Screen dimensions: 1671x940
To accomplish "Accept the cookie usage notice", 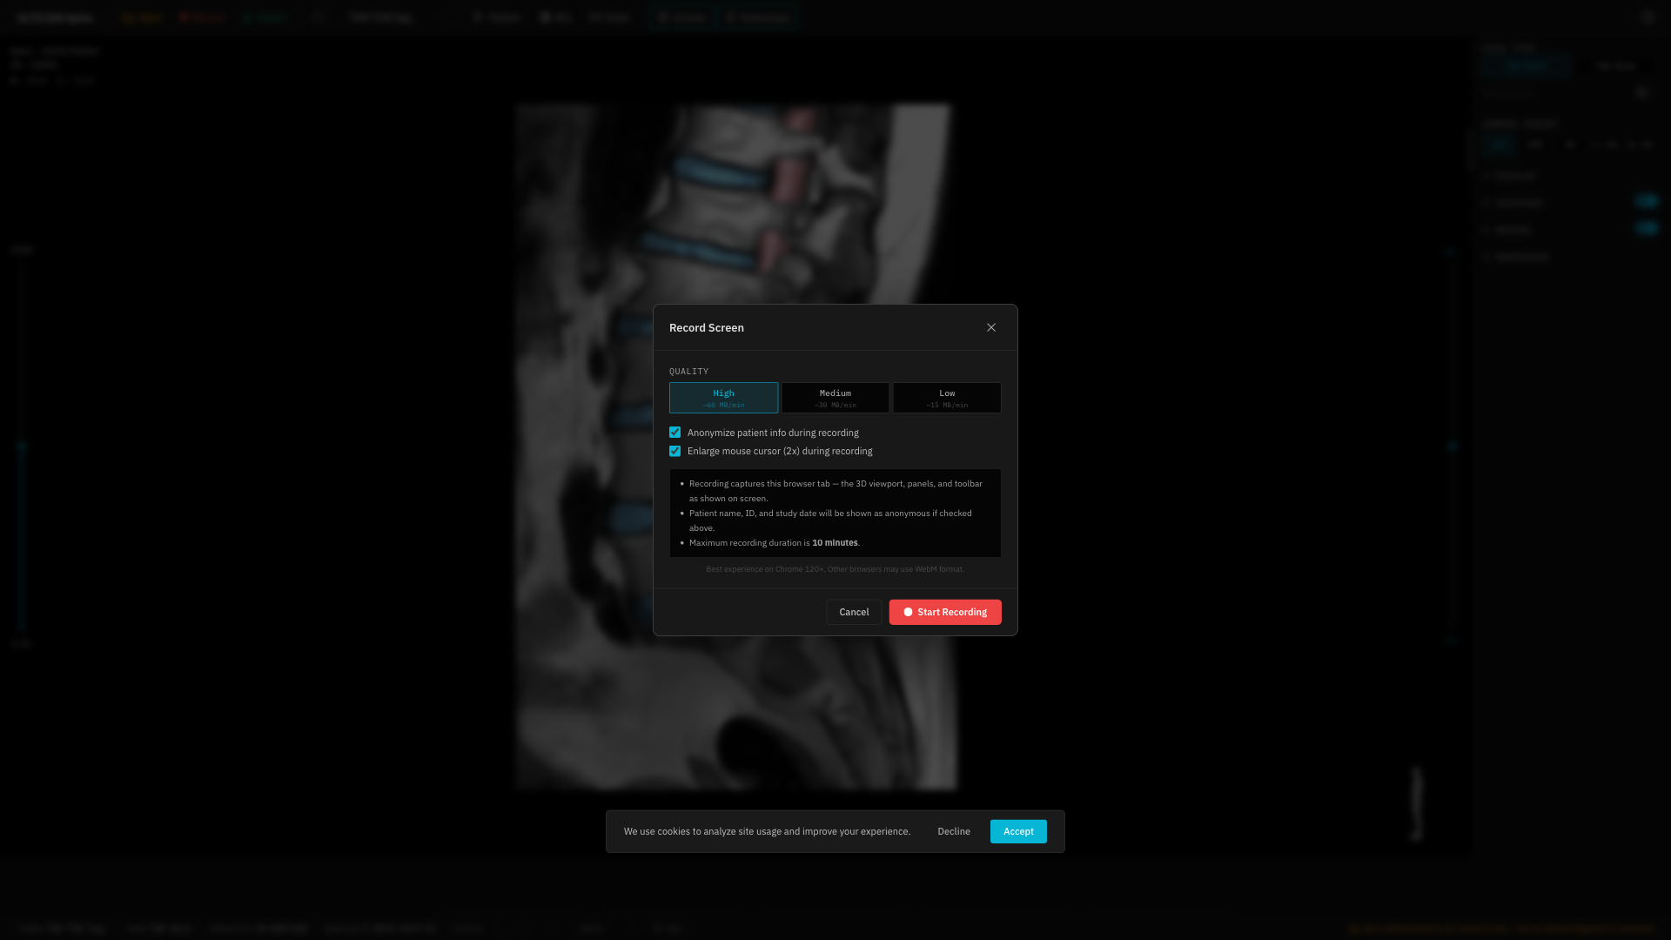I will [1018, 831].
